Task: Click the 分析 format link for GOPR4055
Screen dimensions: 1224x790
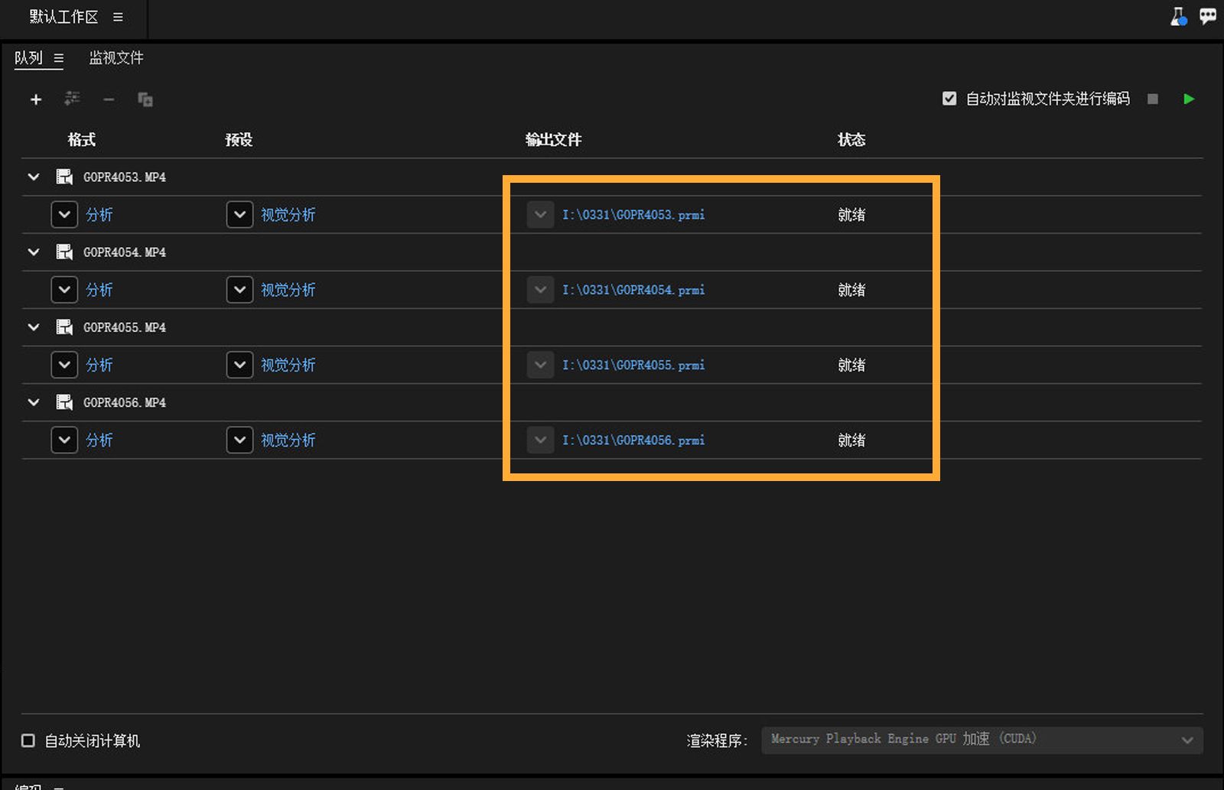Action: click(x=99, y=365)
